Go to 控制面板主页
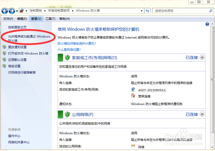Image resolution: width=215 pixels, height=151 pixels. (x=17, y=27)
